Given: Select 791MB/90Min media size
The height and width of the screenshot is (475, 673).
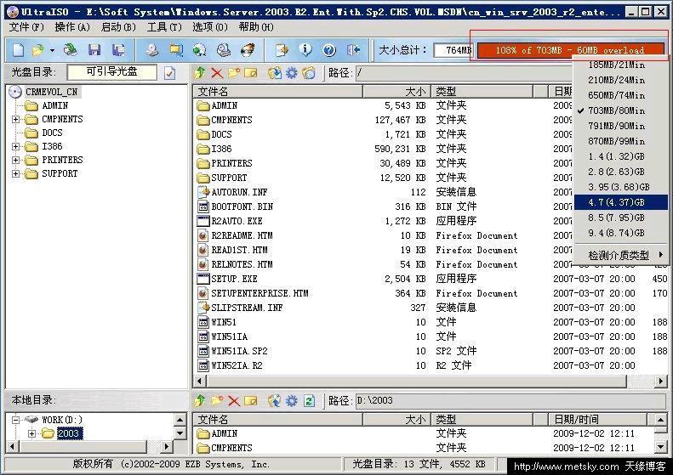Looking at the screenshot, I should [620, 126].
